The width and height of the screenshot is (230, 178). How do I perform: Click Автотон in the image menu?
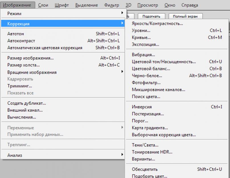tap(16, 34)
